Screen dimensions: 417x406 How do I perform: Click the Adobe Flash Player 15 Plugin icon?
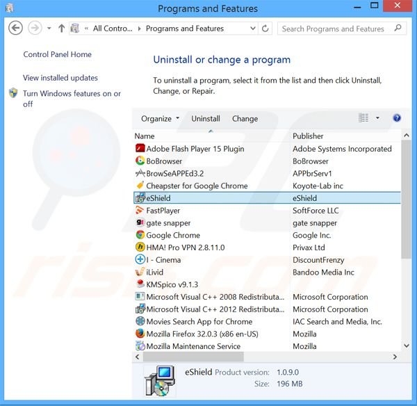pyautogui.click(x=140, y=149)
